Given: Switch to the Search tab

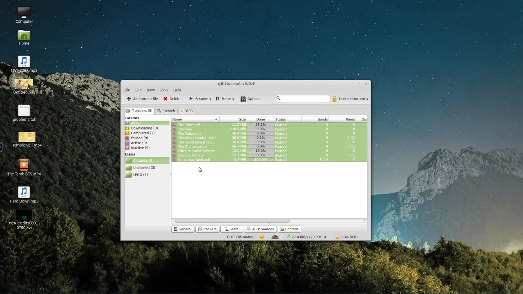Looking at the screenshot, I should coord(166,111).
